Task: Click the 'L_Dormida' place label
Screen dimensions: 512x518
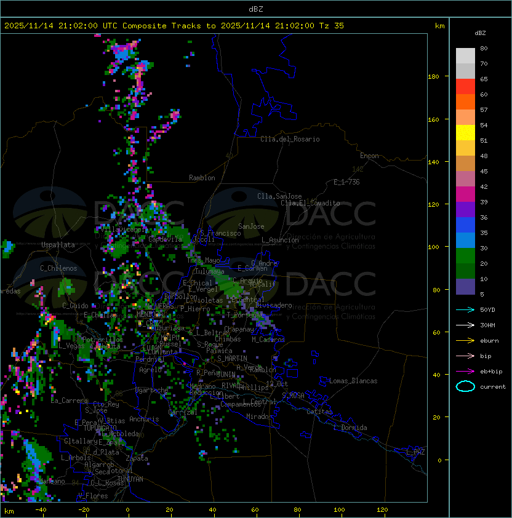Action: (x=350, y=428)
